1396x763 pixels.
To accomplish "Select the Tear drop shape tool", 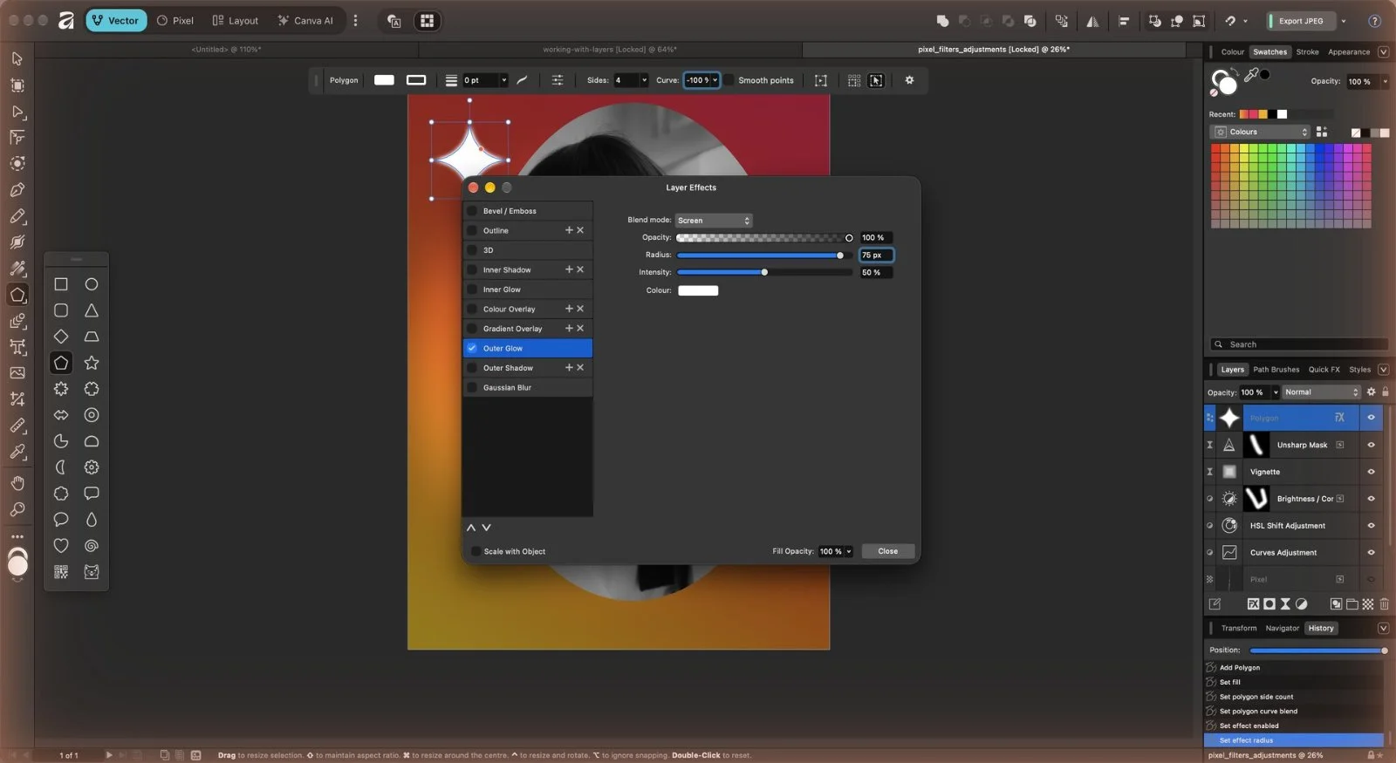I will (92, 520).
